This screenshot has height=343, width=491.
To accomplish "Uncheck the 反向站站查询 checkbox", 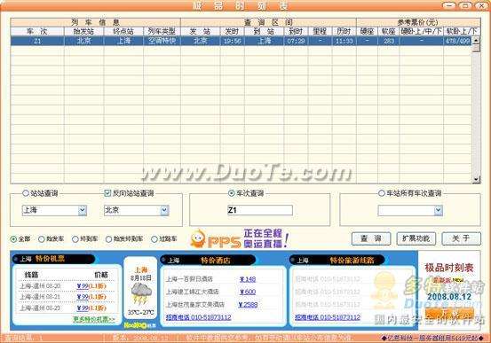I will tap(107, 193).
